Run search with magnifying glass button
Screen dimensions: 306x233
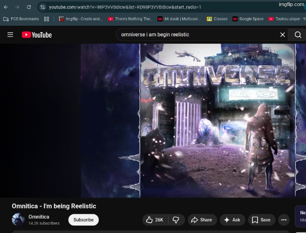[298, 35]
